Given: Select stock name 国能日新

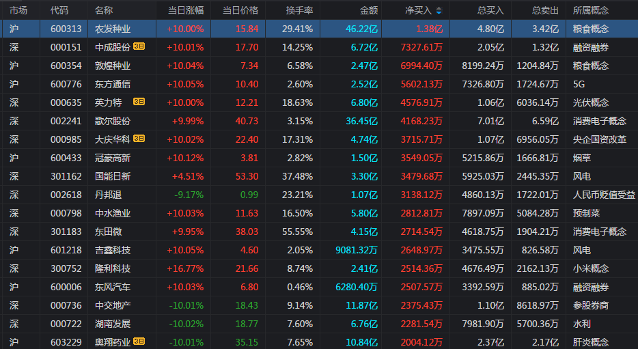Looking at the screenshot, I should 113,176.
